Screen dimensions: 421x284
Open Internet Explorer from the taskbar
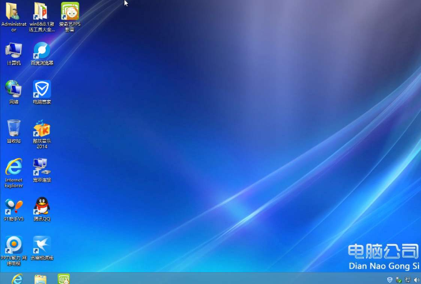[x=17, y=279]
